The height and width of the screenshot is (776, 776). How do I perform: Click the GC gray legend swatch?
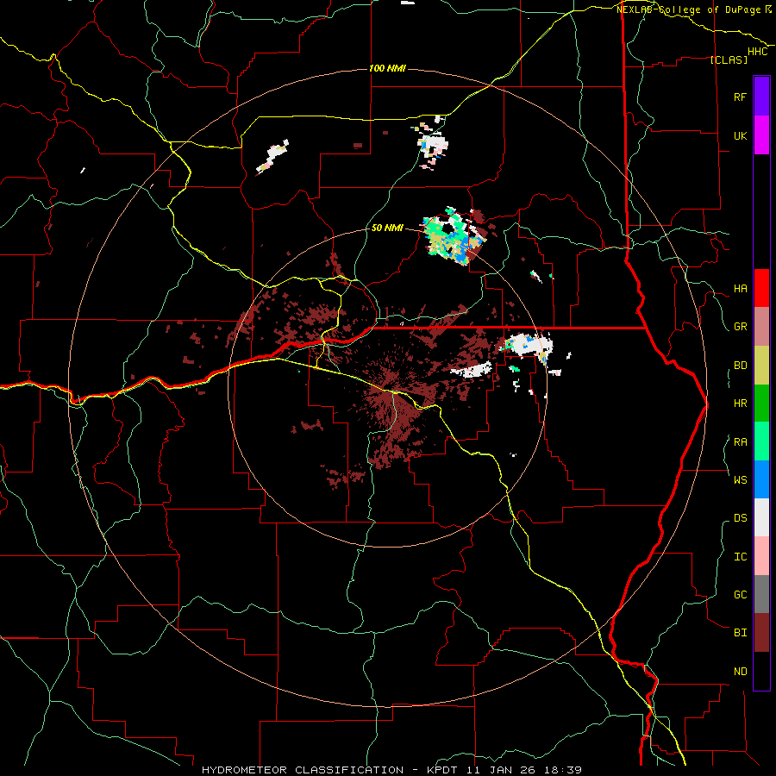tap(761, 594)
